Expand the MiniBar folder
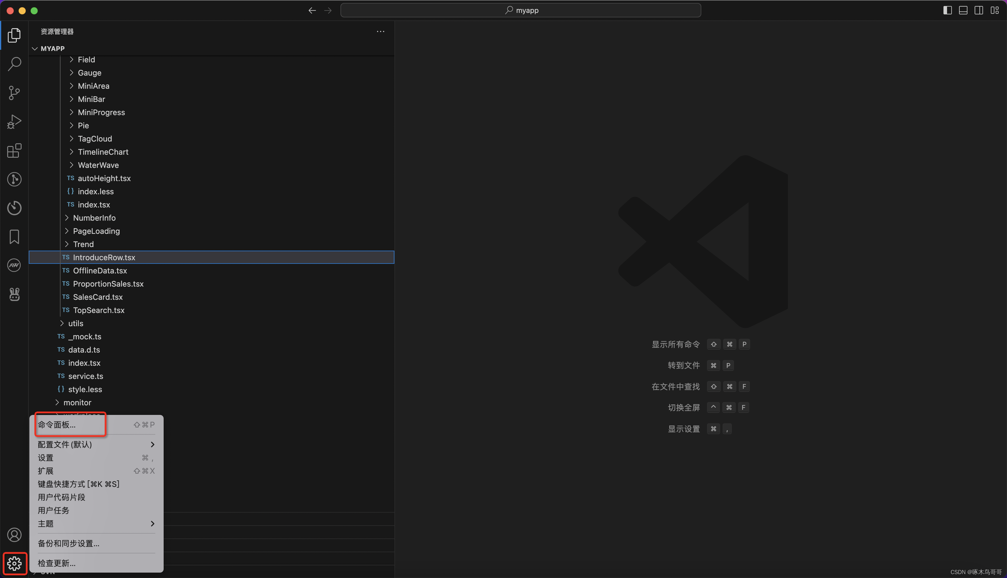This screenshot has height=578, width=1007. click(x=212, y=99)
